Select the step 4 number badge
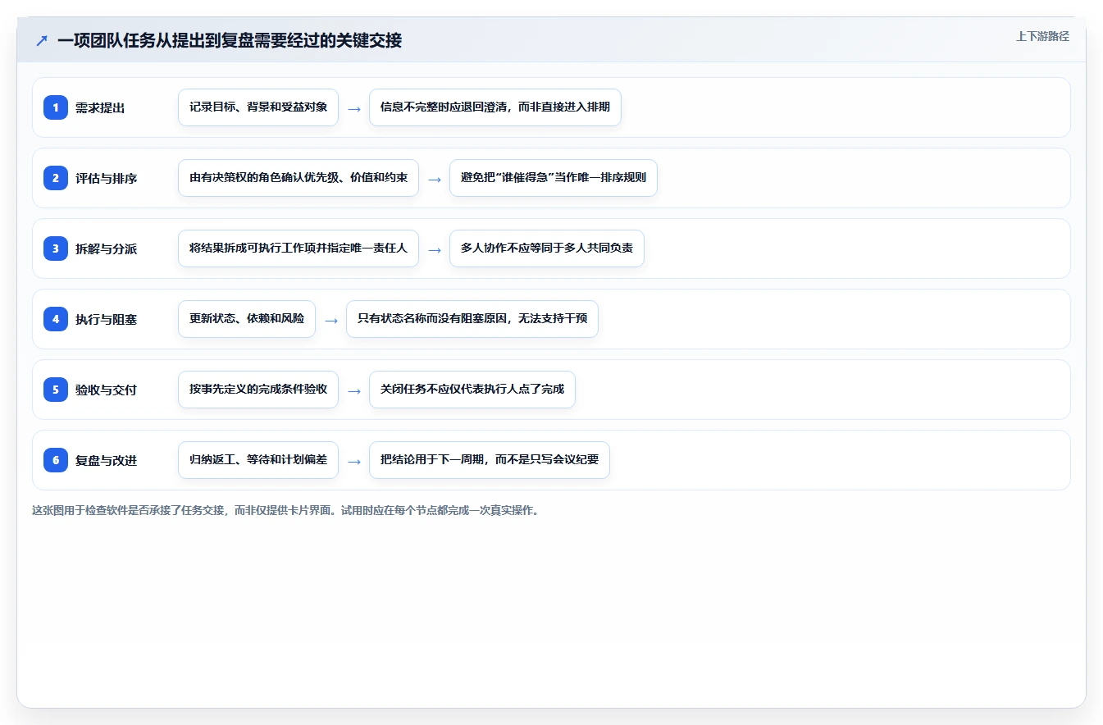 56,319
